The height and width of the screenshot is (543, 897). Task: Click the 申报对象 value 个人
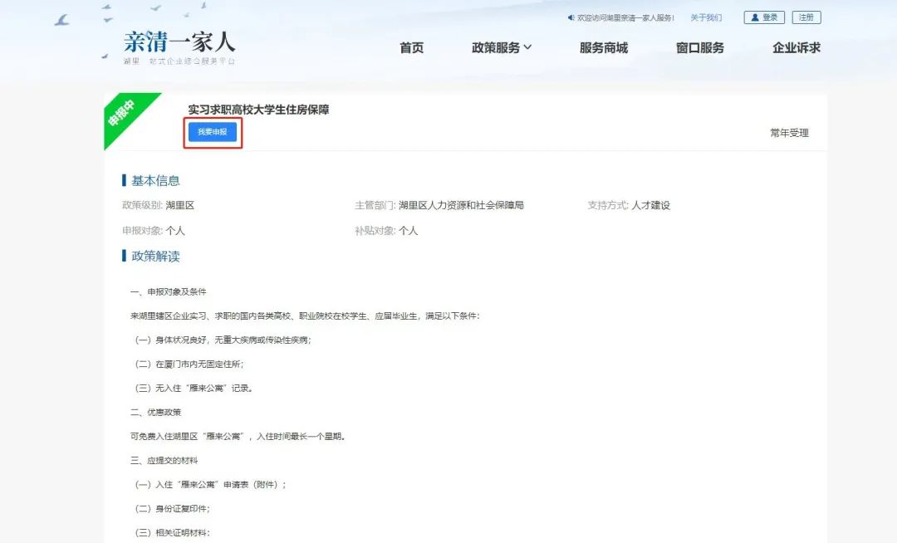pos(175,231)
